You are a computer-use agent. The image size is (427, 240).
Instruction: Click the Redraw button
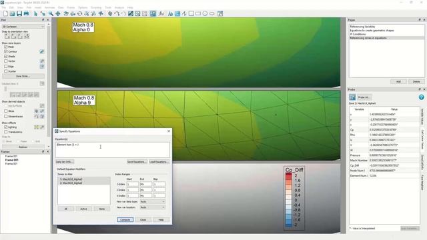tap(23, 147)
